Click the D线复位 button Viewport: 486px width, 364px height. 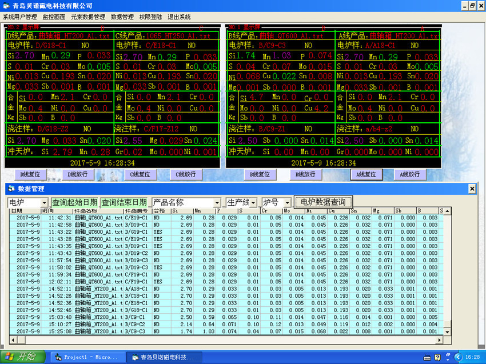(x=30, y=174)
